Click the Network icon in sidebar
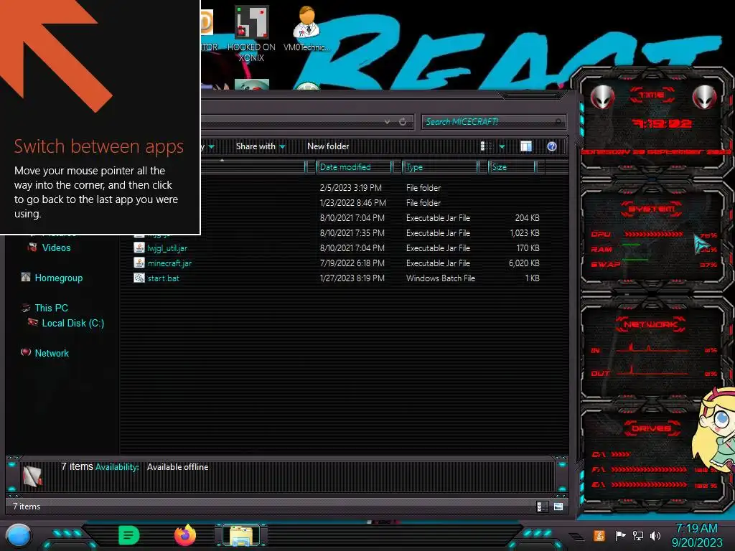This screenshot has width=735, height=551. click(25, 352)
